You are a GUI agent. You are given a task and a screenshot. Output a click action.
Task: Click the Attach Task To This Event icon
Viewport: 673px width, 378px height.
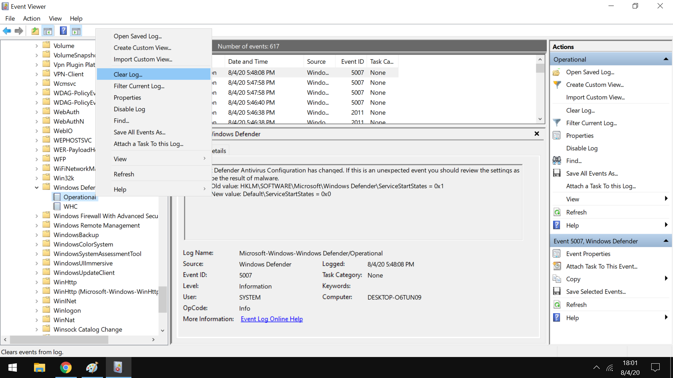[557, 266]
